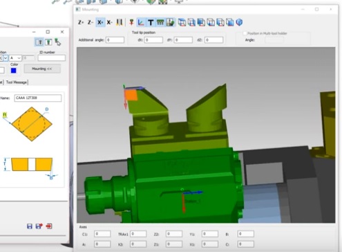Screen dimensions: 342x252
Task: Select the X- mounting direction
Action: pos(110,22)
